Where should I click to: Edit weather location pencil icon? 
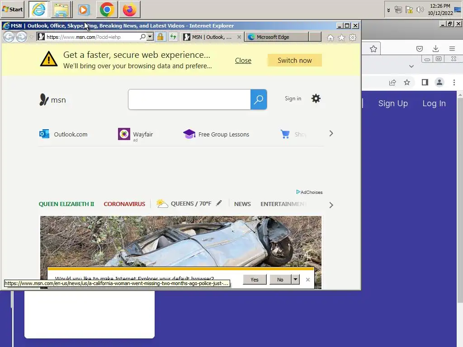tap(219, 203)
